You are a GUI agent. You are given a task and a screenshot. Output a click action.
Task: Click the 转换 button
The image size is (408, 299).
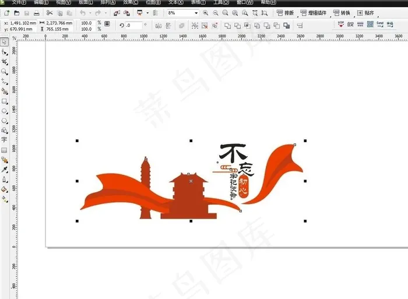[x=342, y=12]
